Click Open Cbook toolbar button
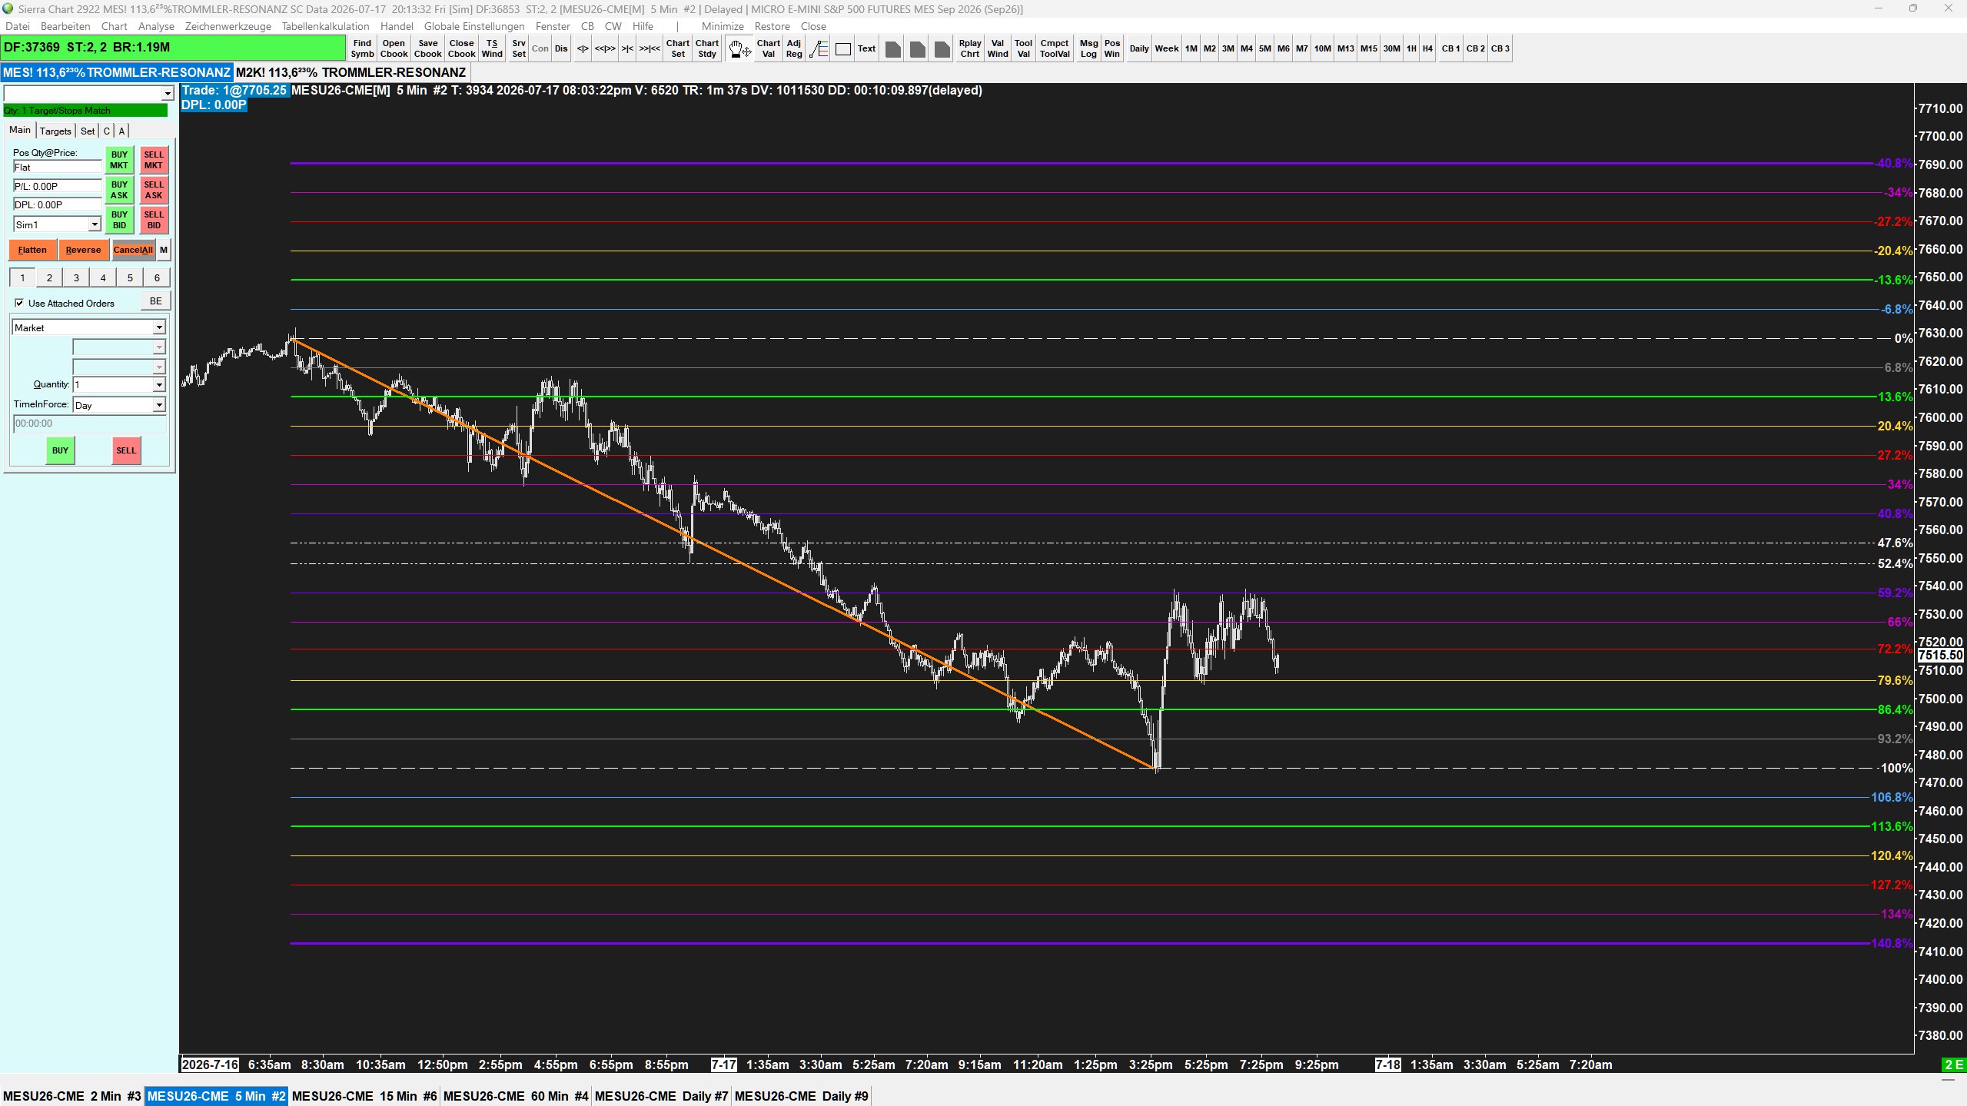Image resolution: width=1967 pixels, height=1106 pixels. [394, 49]
